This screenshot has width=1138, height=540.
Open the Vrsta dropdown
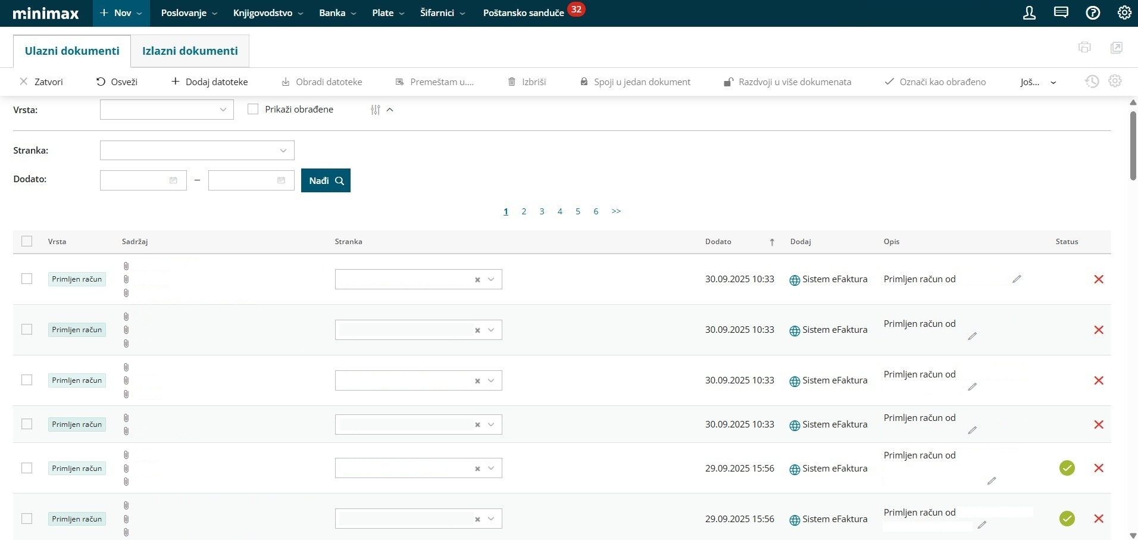(167, 110)
